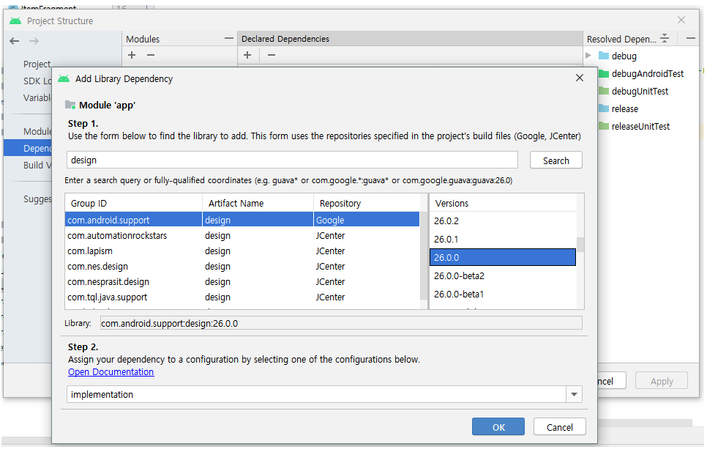The image size is (707, 452).
Task: Close the Add Library Dependency dialog
Action: (x=580, y=78)
